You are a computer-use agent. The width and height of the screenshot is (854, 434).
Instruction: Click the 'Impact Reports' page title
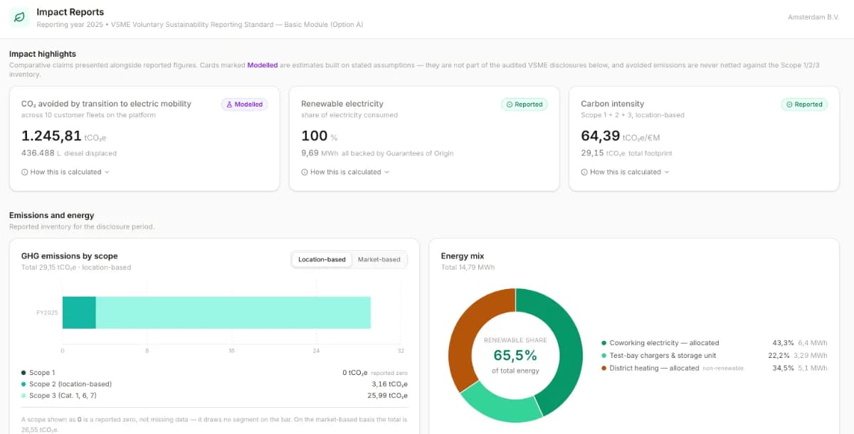(70, 12)
